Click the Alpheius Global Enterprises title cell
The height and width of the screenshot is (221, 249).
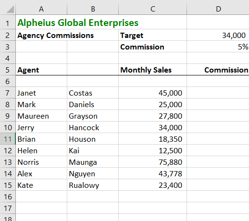pyautogui.click(x=78, y=23)
